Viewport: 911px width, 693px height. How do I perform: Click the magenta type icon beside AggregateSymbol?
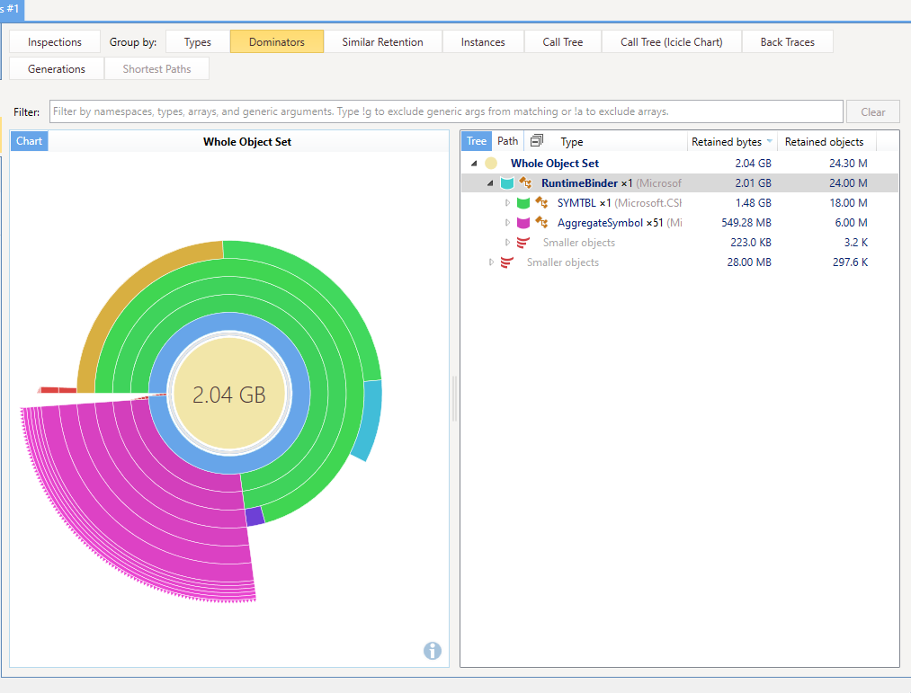click(x=525, y=222)
